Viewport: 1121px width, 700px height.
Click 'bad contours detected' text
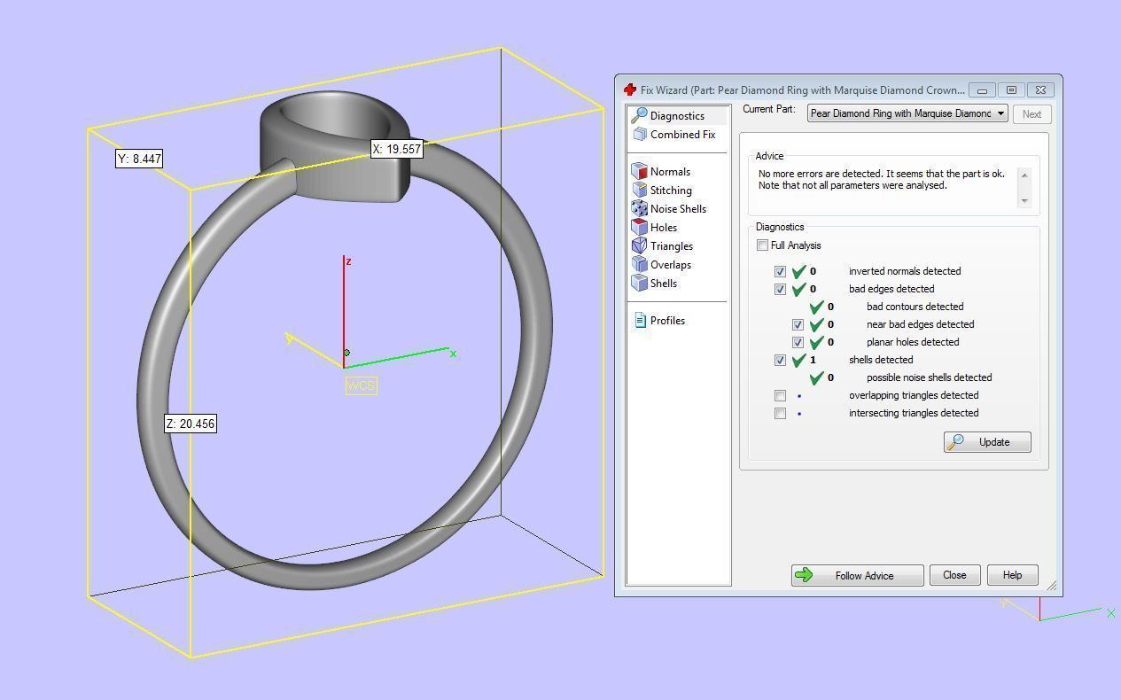[915, 307]
